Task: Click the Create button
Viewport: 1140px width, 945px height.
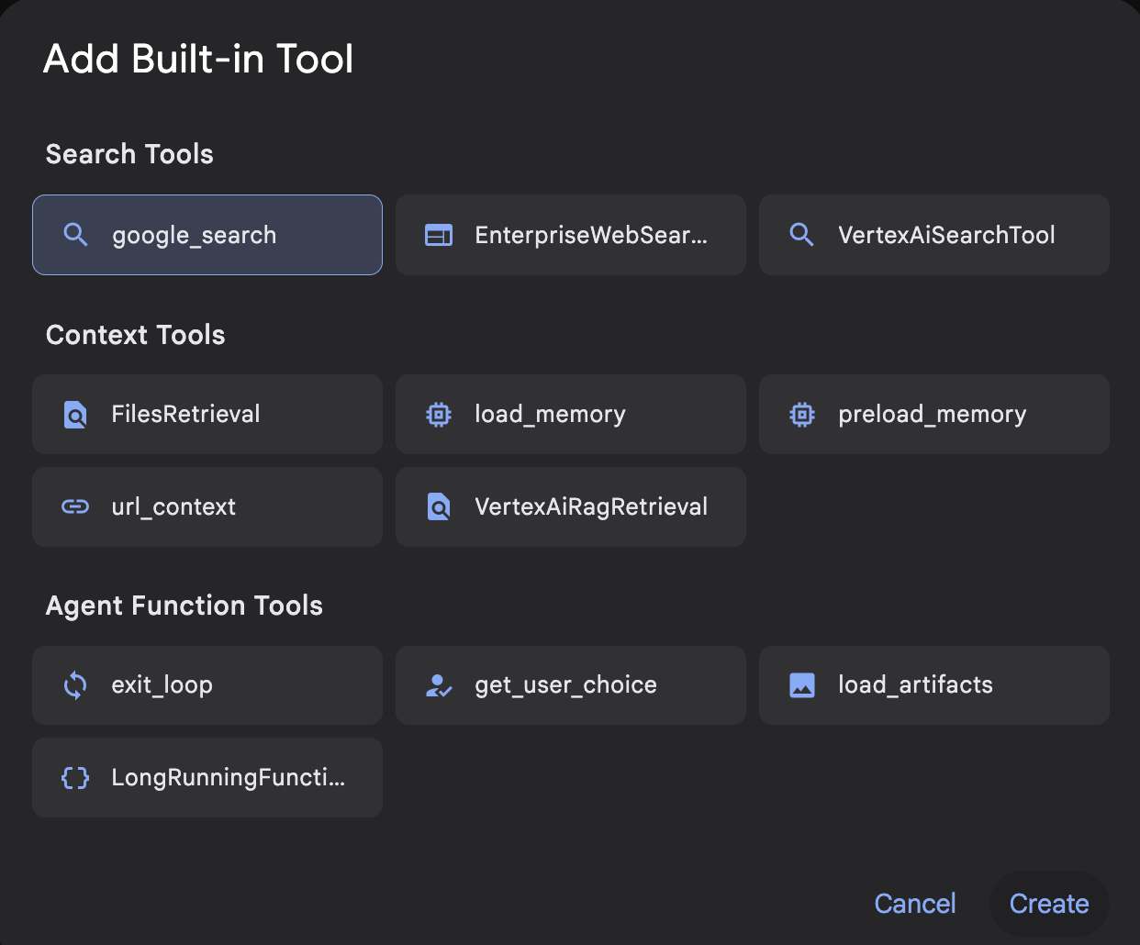Action: [1048, 903]
